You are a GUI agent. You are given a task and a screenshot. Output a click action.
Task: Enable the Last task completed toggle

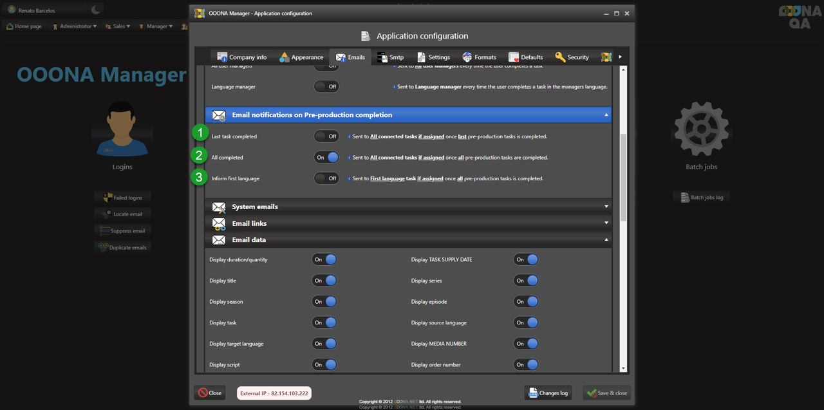[x=326, y=136]
